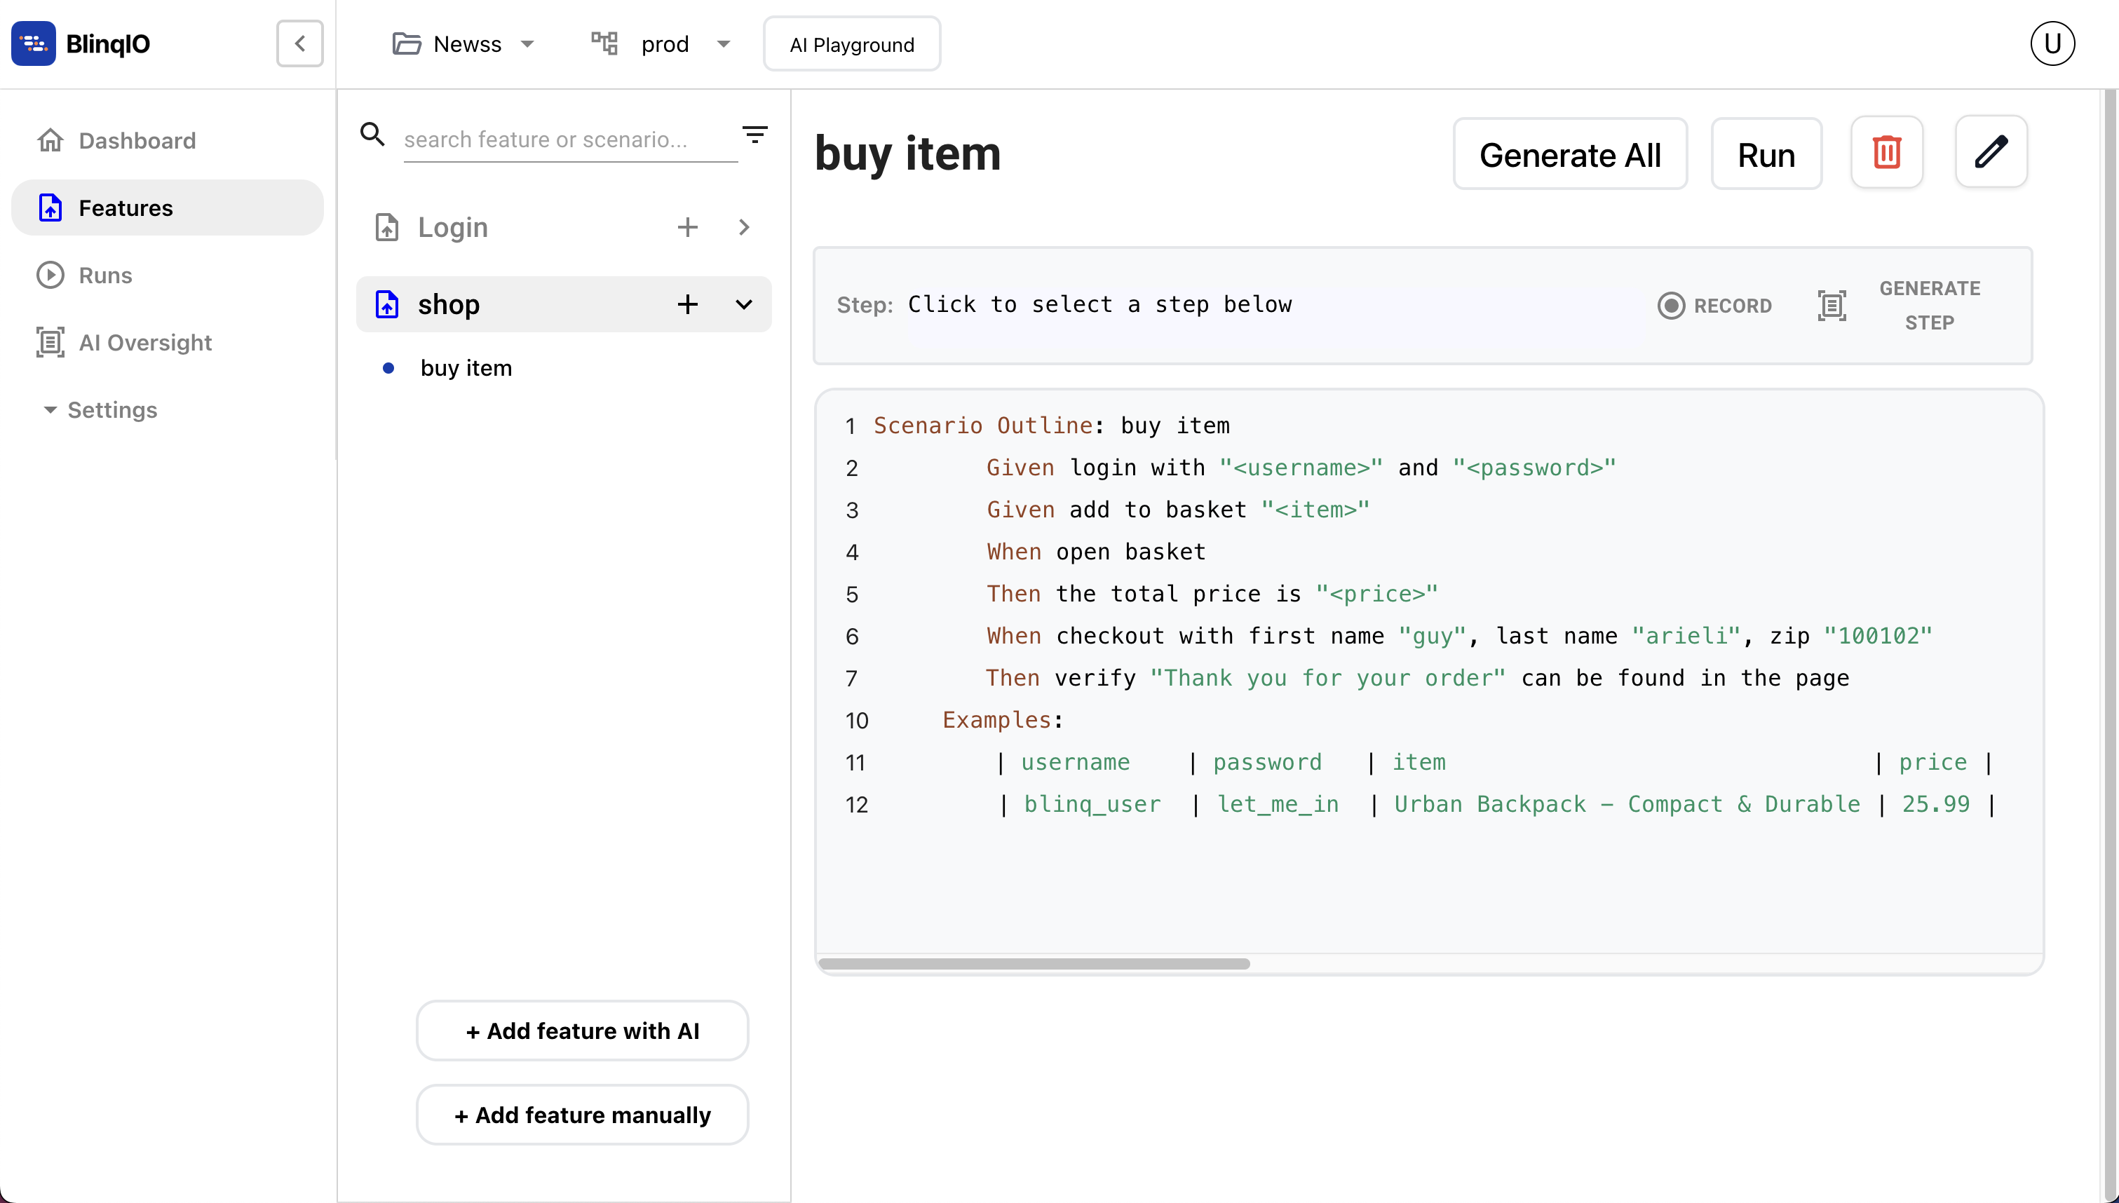Click the 'blinq_user' table cell
This screenshot has width=2119, height=1203.
1092,804
